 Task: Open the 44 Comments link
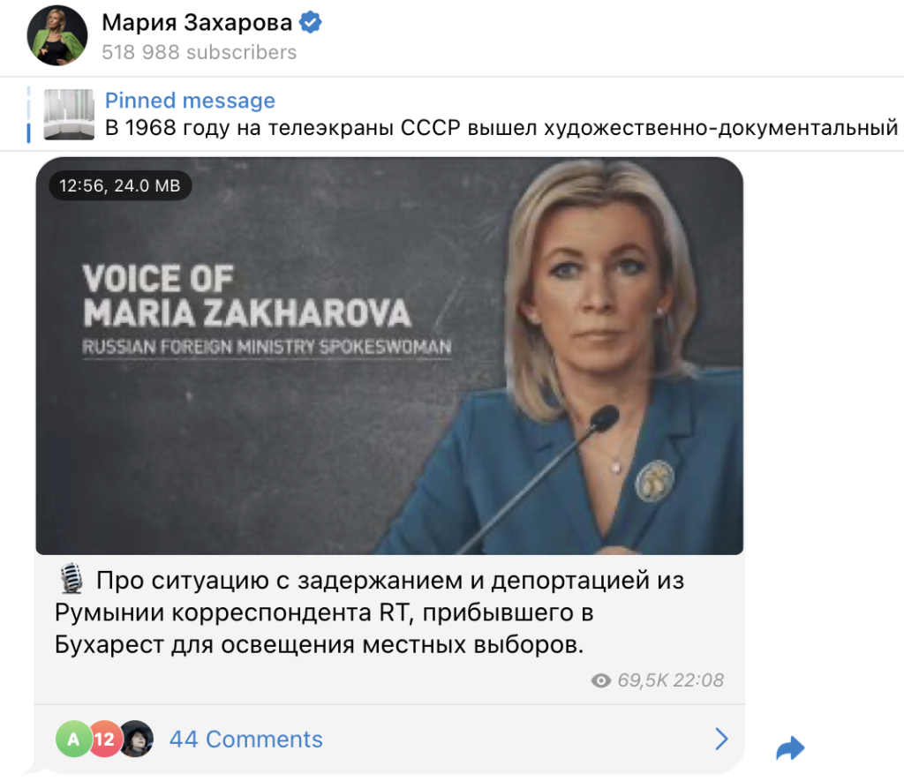coord(246,739)
